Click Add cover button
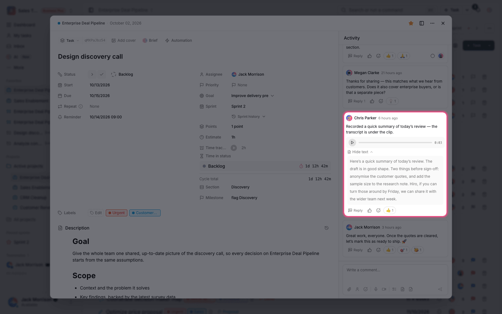Screen dimensions: 502x314 coord(124,41)
